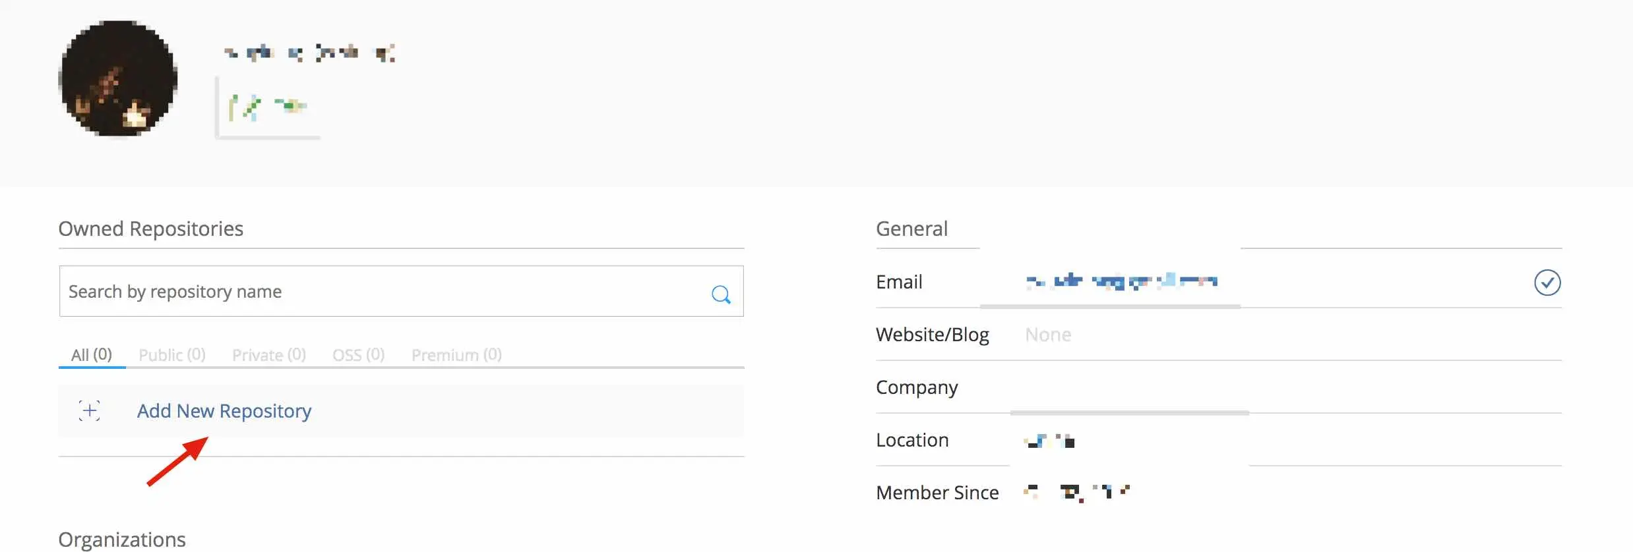
Task: Click the Owned Repositories heading
Action: click(151, 229)
